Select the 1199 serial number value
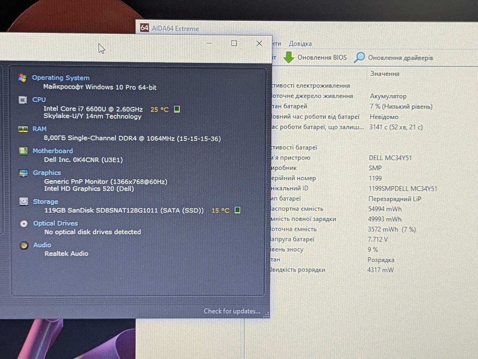 (x=375, y=178)
